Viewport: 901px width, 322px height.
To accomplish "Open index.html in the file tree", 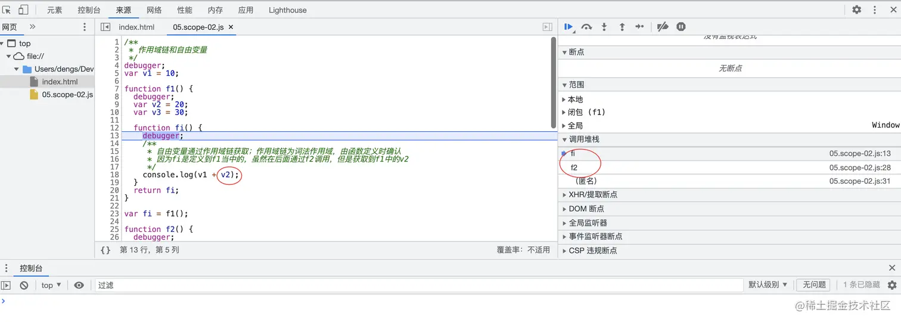I will (60, 82).
